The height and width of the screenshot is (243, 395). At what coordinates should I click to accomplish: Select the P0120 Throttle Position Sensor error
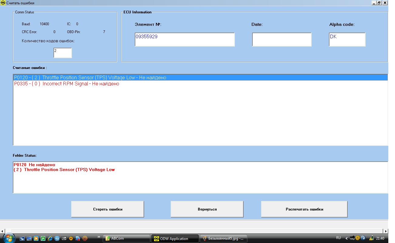(x=90, y=77)
